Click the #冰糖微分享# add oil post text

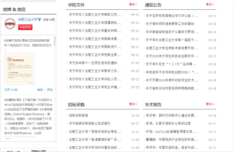(x=28, y=117)
